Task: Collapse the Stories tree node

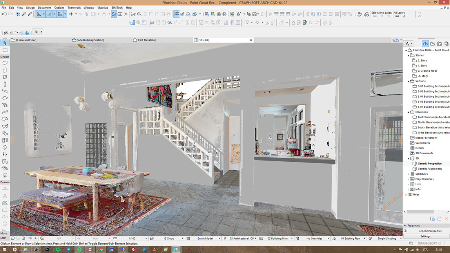Action: tap(408, 56)
